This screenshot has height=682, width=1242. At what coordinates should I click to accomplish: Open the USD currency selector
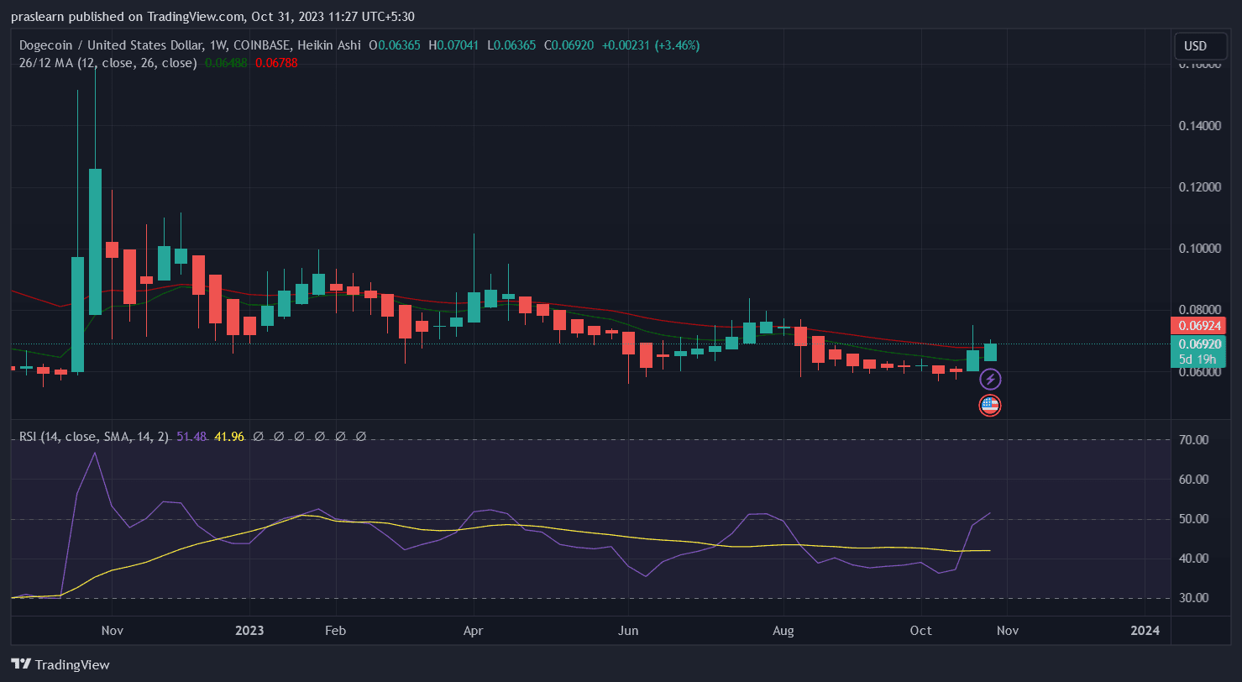(1194, 45)
